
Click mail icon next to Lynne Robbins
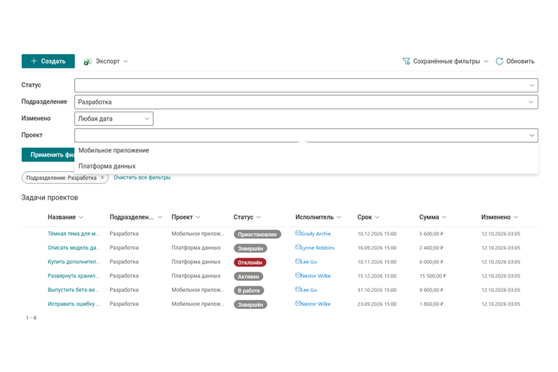[298, 247]
